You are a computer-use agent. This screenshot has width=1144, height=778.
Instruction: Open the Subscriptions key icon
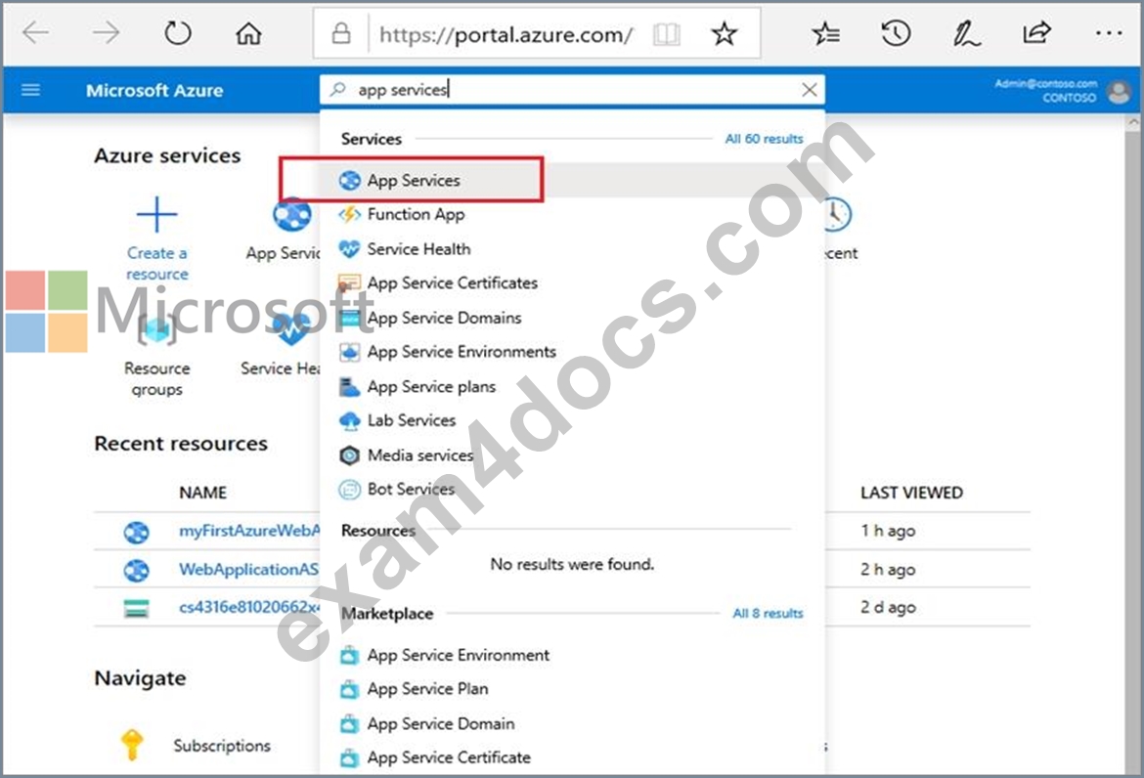click(x=132, y=745)
